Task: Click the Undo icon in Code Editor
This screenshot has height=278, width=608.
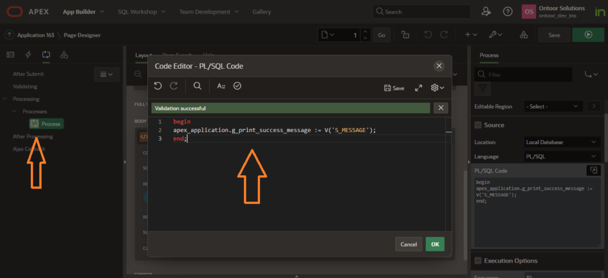Action: tap(158, 86)
